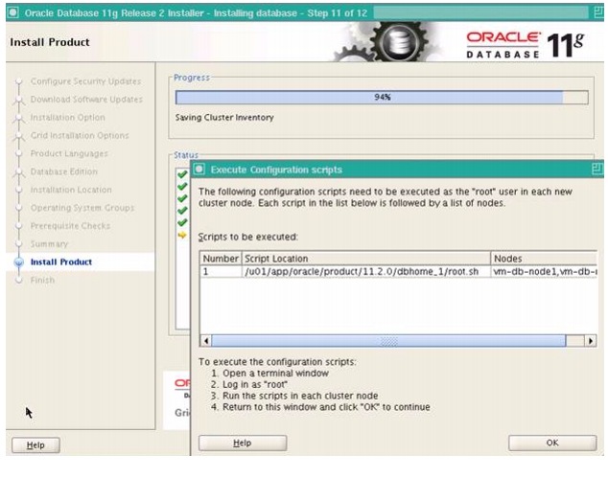Click the first green checkmark status icon
This screenshot has width=608, height=478.
182,174
